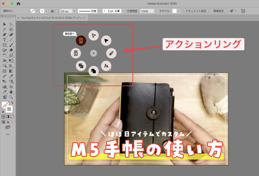Image resolution: width=259 pixels, height=176 pixels.
Task: Click the 不透明度 100% input field
Action: coord(146,11)
